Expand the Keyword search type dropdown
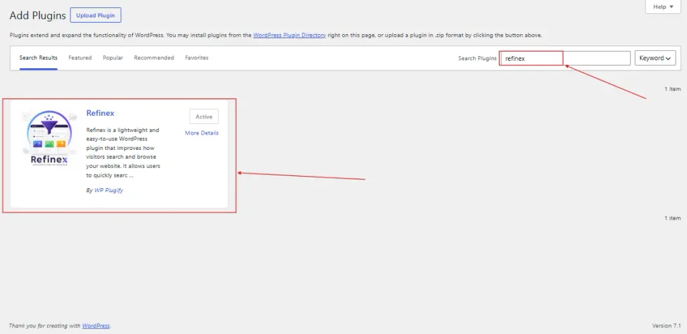This screenshot has width=687, height=334. coord(655,58)
